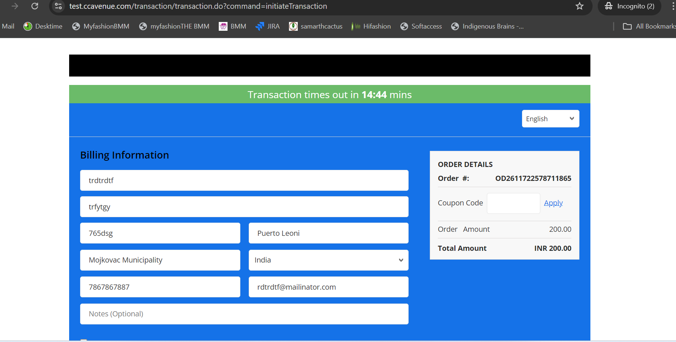676x342 pixels.
Task: Open the Mail bookmark
Action: 8,26
